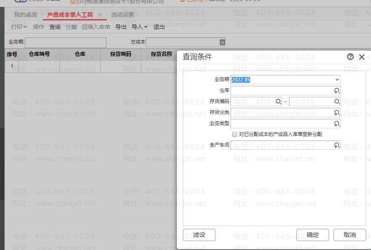Cancel with the 取消 button
Image resolution: width=371 pixels, height=250 pixels.
[x=350, y=235]
